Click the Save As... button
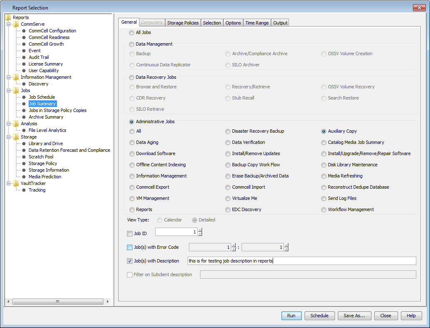 click(x=354, y=316)
